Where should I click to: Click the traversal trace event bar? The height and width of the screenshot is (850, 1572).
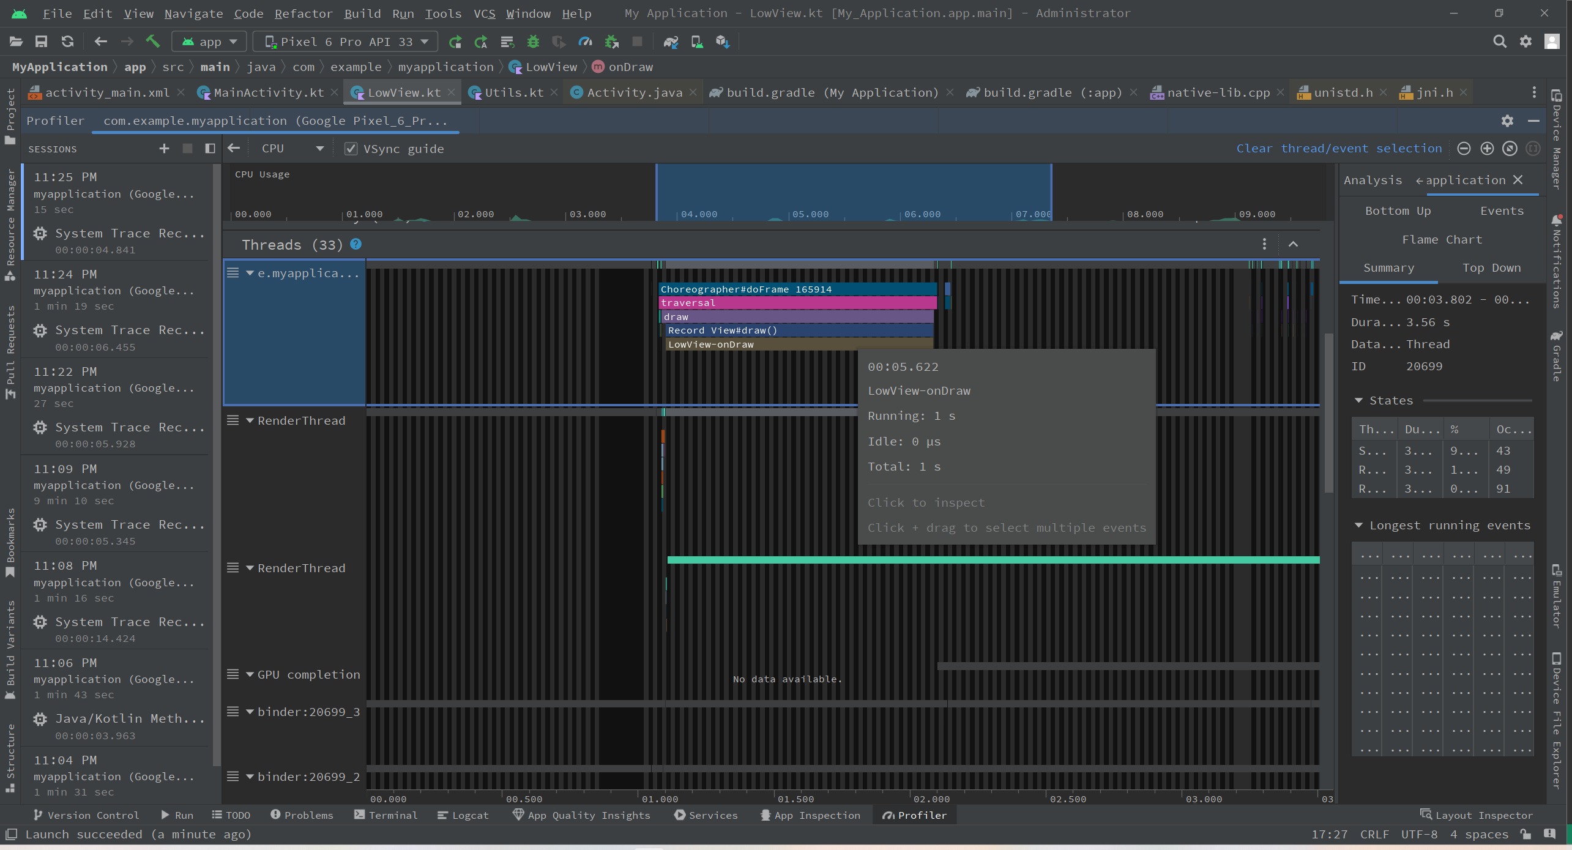pyautogui.click(x=797, y=303)
